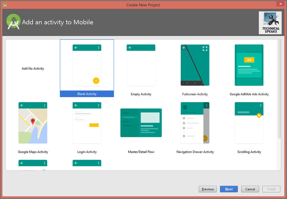Cancel the project creation
Image resolution: width=287 pixels, height=199 pixels.
coord(250,189)
